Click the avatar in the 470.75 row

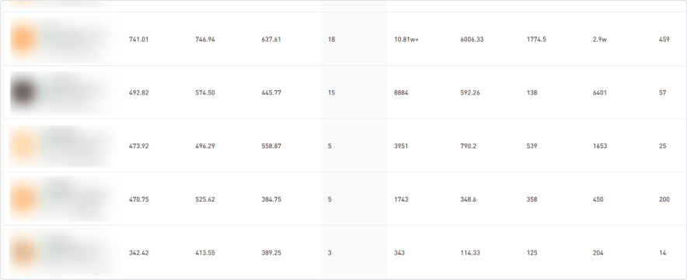tap(23, 199)
